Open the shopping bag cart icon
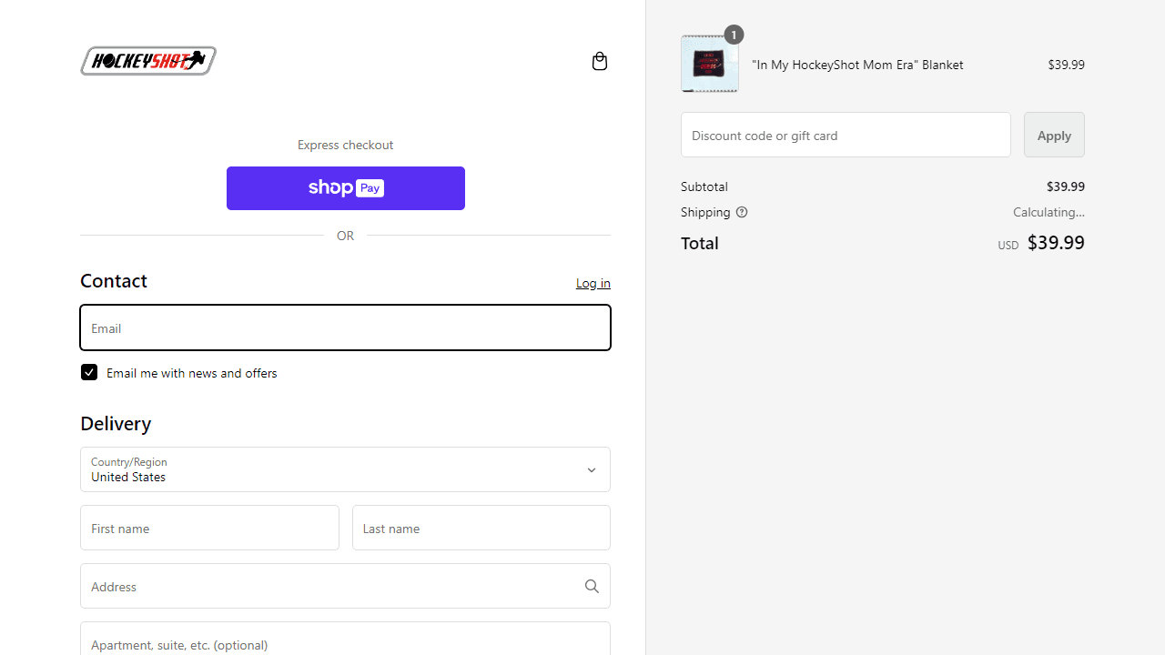 599,61
